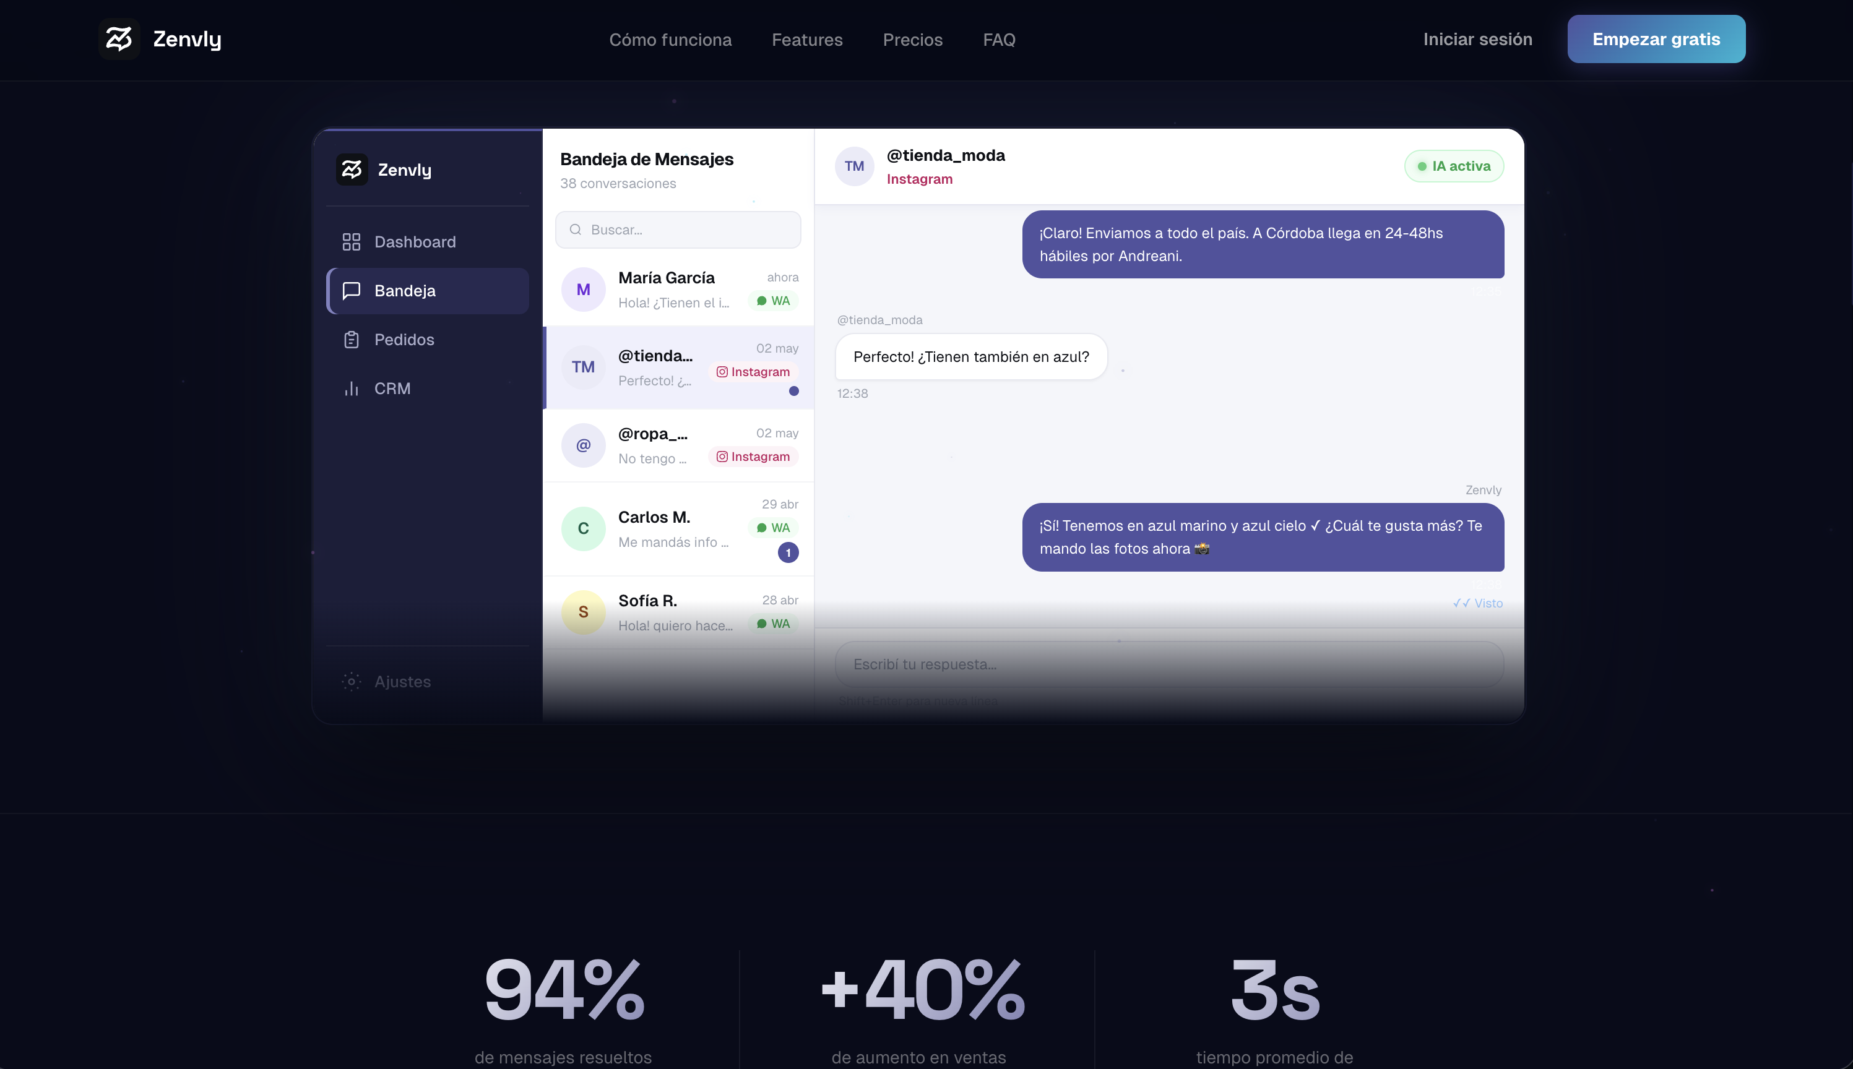This screenshot has height=1069, width=1853.
Task: Click the Zenvly sender label above reply
Action: (x=1483, y=491)
